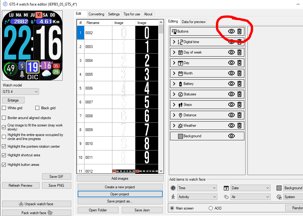Screen dimensions: 303x216
Task: Click Create a new project
Action: click(120, 187)
